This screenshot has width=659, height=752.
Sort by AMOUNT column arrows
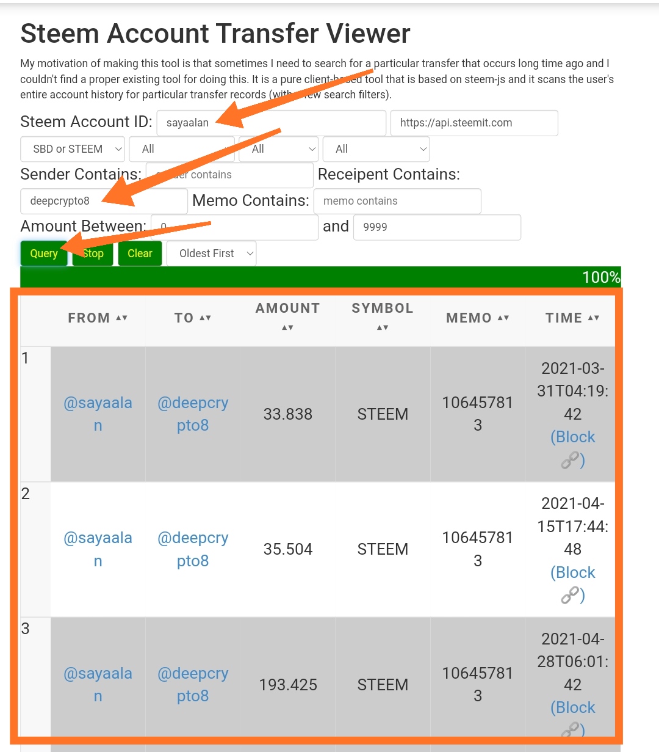[287, 327]
